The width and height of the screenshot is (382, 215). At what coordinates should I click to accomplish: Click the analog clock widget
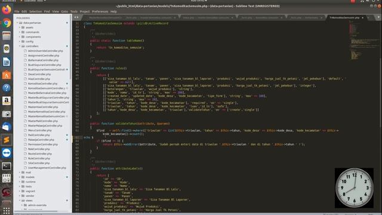[x=354, y=188]
